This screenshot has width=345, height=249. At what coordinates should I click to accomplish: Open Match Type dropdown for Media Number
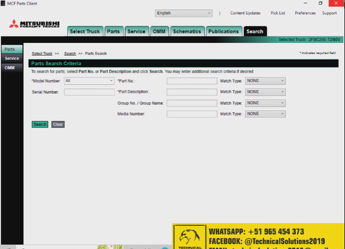click(x=265, y=113)
